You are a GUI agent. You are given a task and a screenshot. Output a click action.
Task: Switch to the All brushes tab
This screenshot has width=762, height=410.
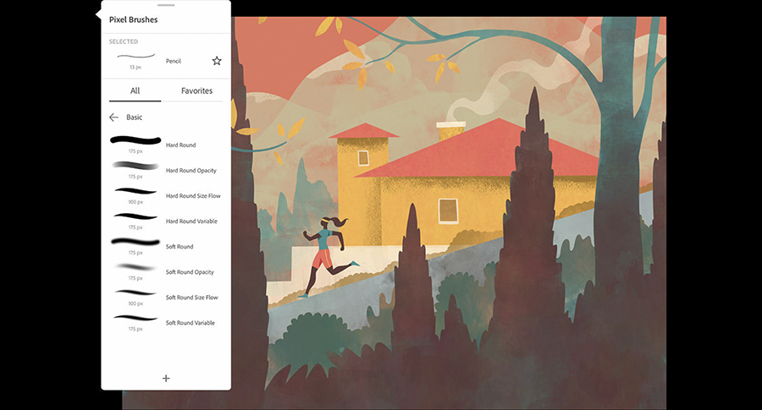(x=135, y=90)
